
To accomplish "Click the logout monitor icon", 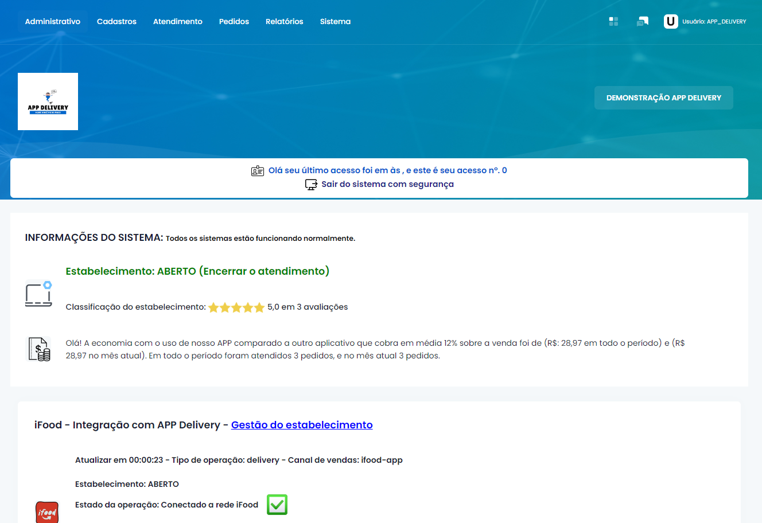I will 311,185.
